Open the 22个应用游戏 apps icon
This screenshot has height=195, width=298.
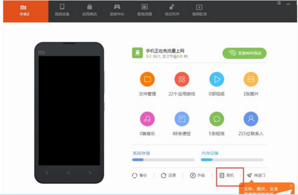click(182, 79)
